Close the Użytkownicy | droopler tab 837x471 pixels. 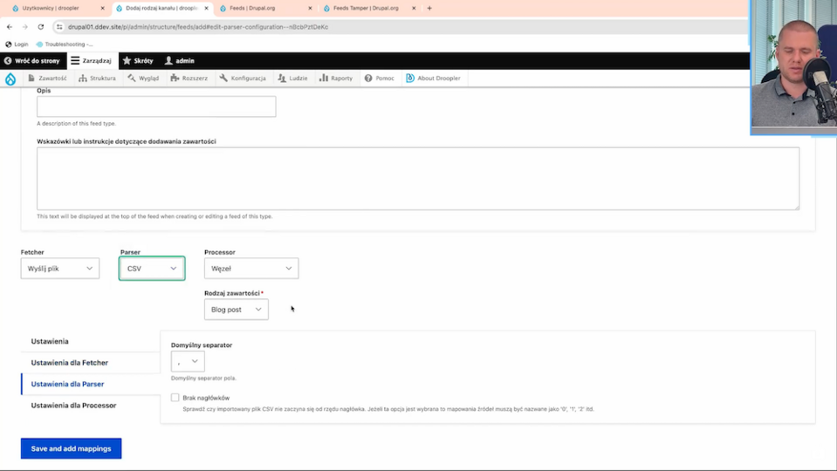[102, 8]
